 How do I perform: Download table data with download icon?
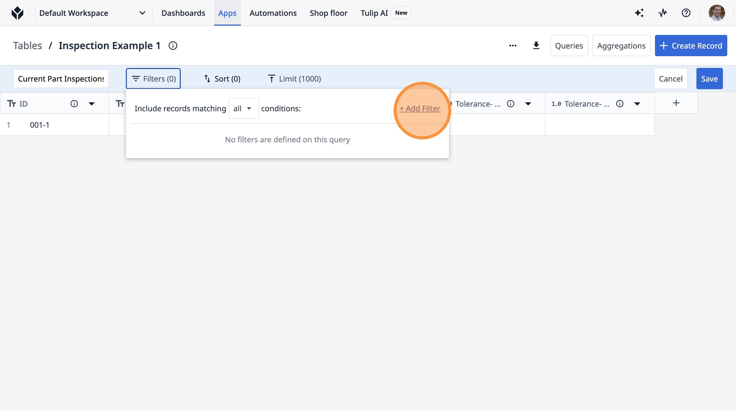click(x=536, y=46)
